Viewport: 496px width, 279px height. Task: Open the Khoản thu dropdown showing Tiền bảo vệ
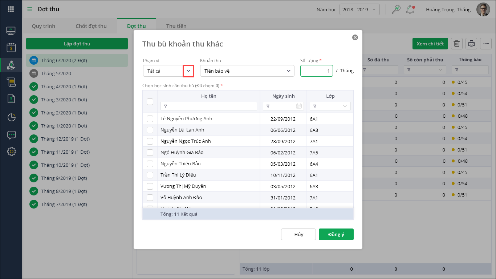click(x=247, y=71)
